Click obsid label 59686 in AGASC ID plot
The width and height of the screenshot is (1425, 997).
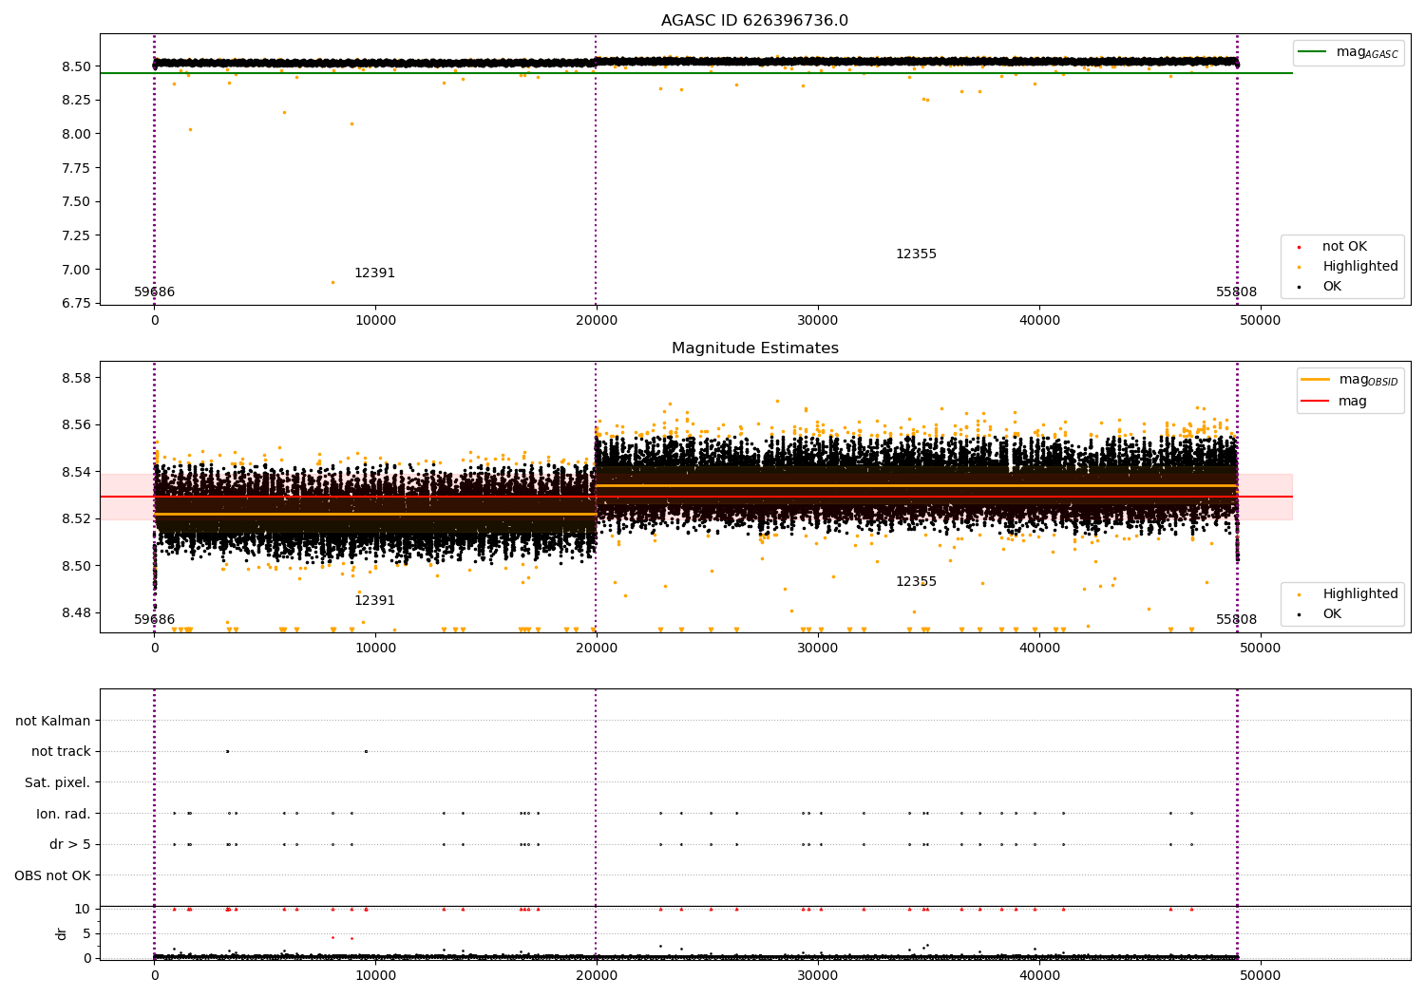coord(154,292)
